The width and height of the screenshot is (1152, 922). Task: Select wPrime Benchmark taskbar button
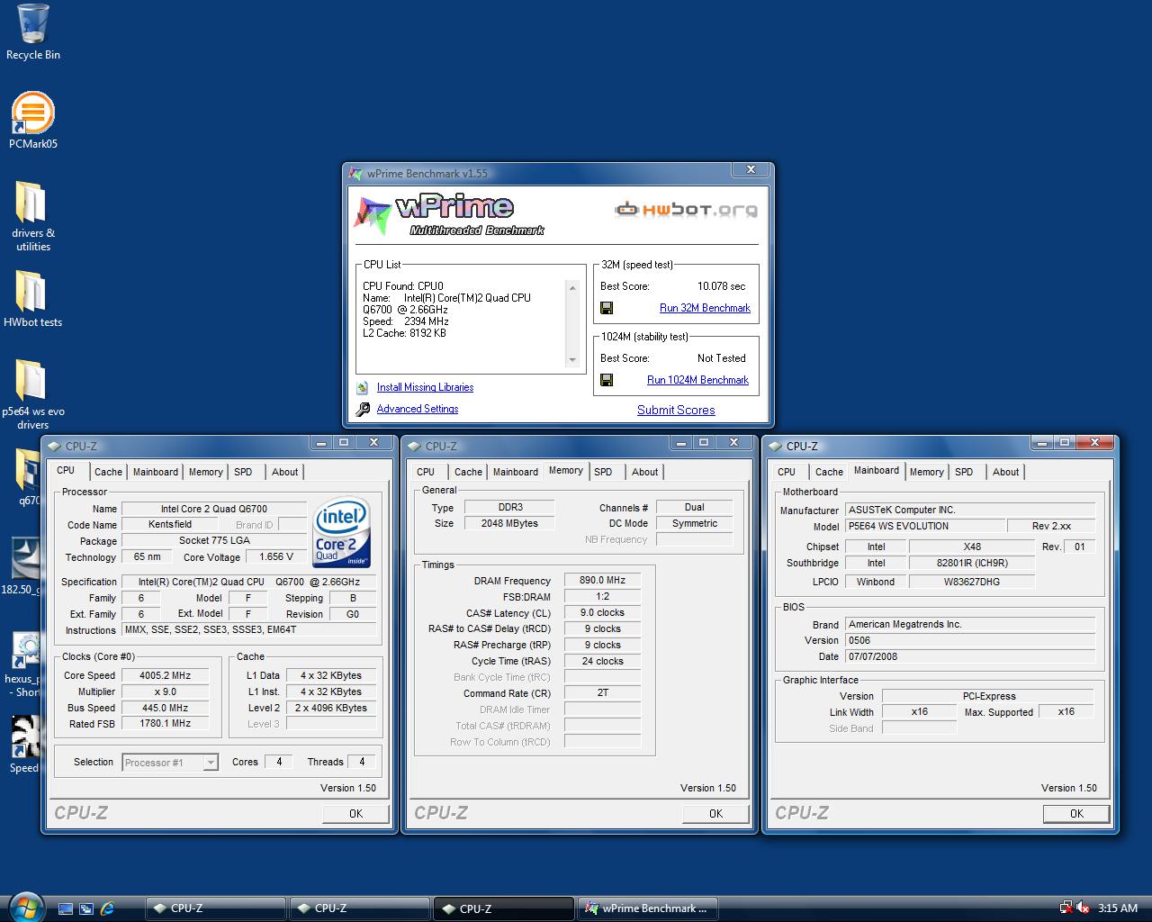[x=648, y=908]
